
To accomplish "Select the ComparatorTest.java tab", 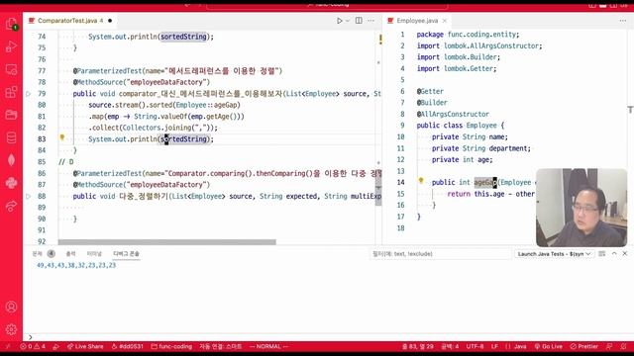I will pyautogui.click(x=69, y=21).
